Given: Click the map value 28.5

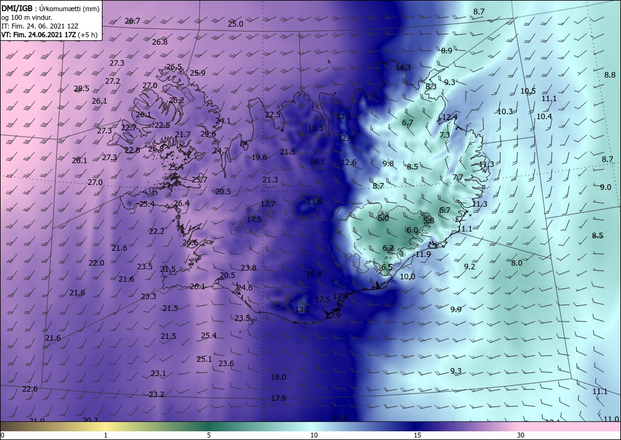Looking at the screenshot, I should pos(81,89).
